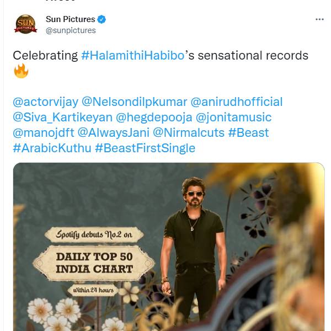This screenshot has width=331, height=331.
Task: Click the @anirudhofficial mention
Action: coord(236,102)
